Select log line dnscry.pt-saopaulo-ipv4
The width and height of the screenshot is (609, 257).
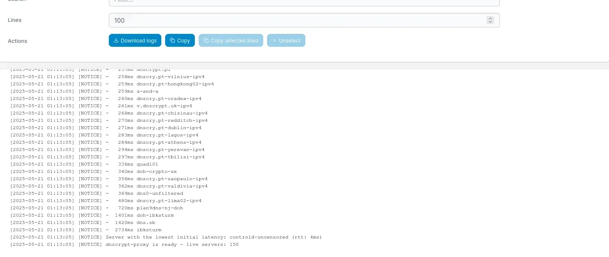[x=109, y=179]
